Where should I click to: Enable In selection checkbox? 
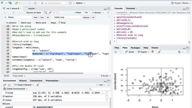tap(5, 22)
